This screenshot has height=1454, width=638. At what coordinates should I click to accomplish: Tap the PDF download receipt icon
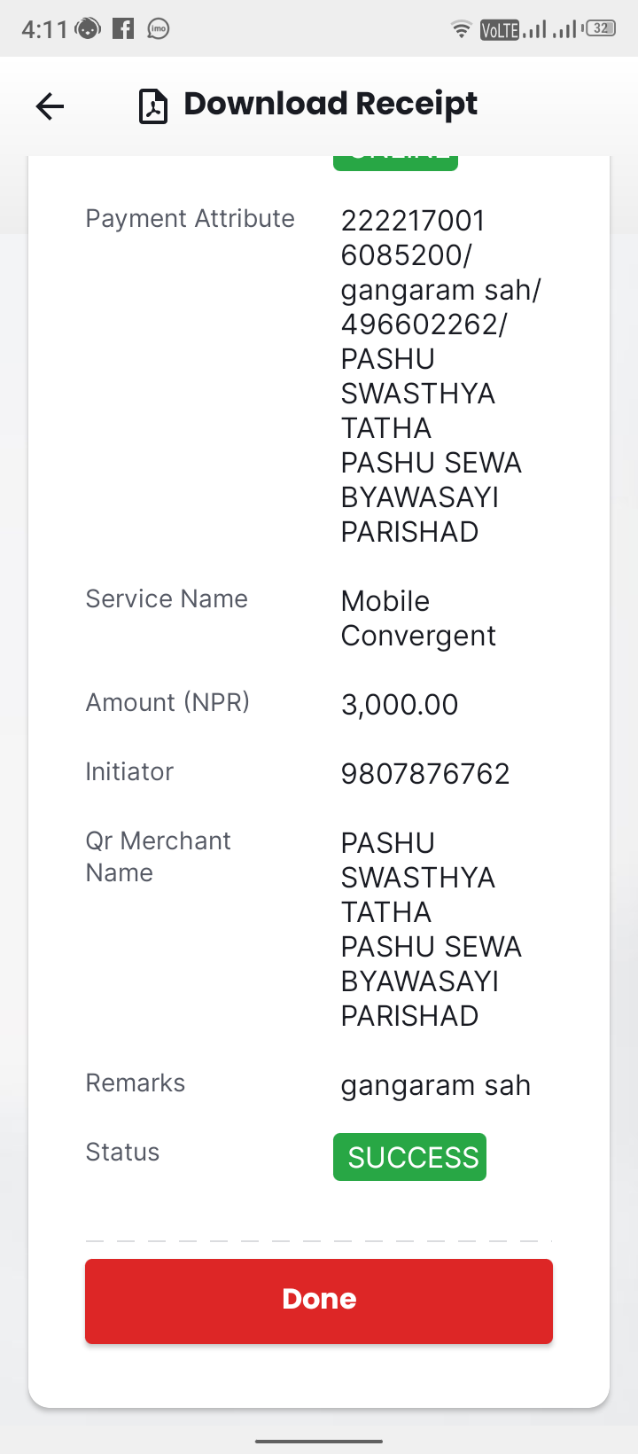[x=153, y=106]
